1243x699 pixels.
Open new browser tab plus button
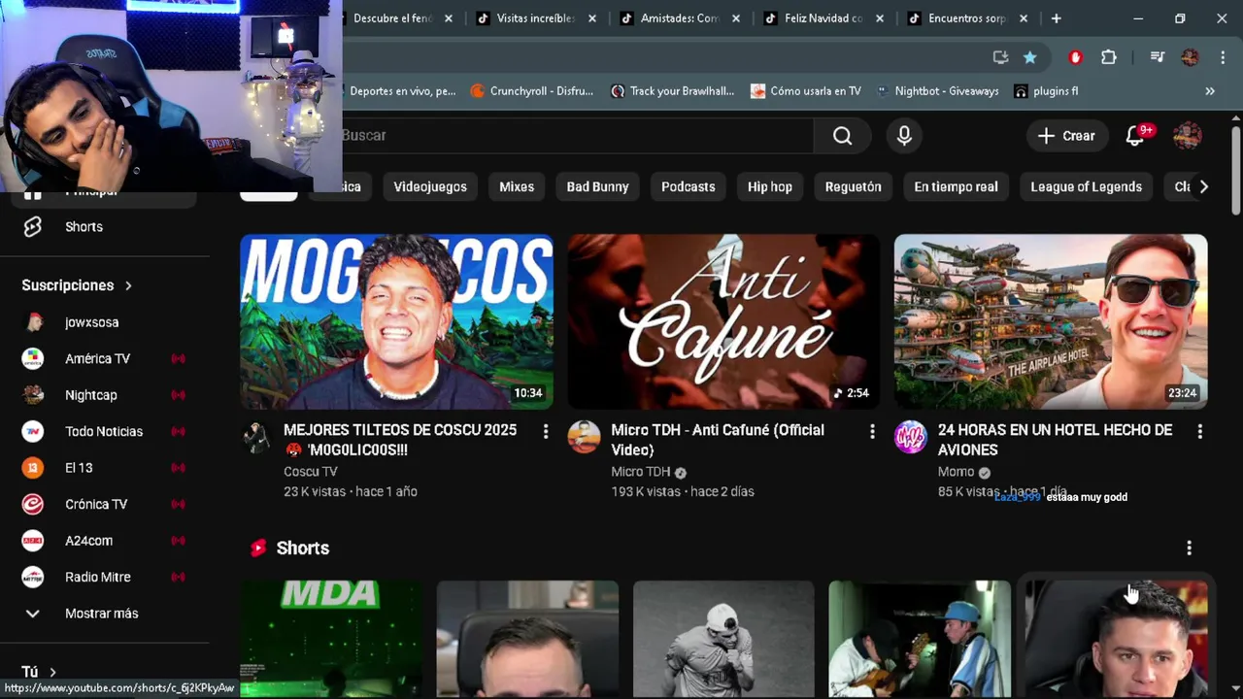(x=1056, y=18)
